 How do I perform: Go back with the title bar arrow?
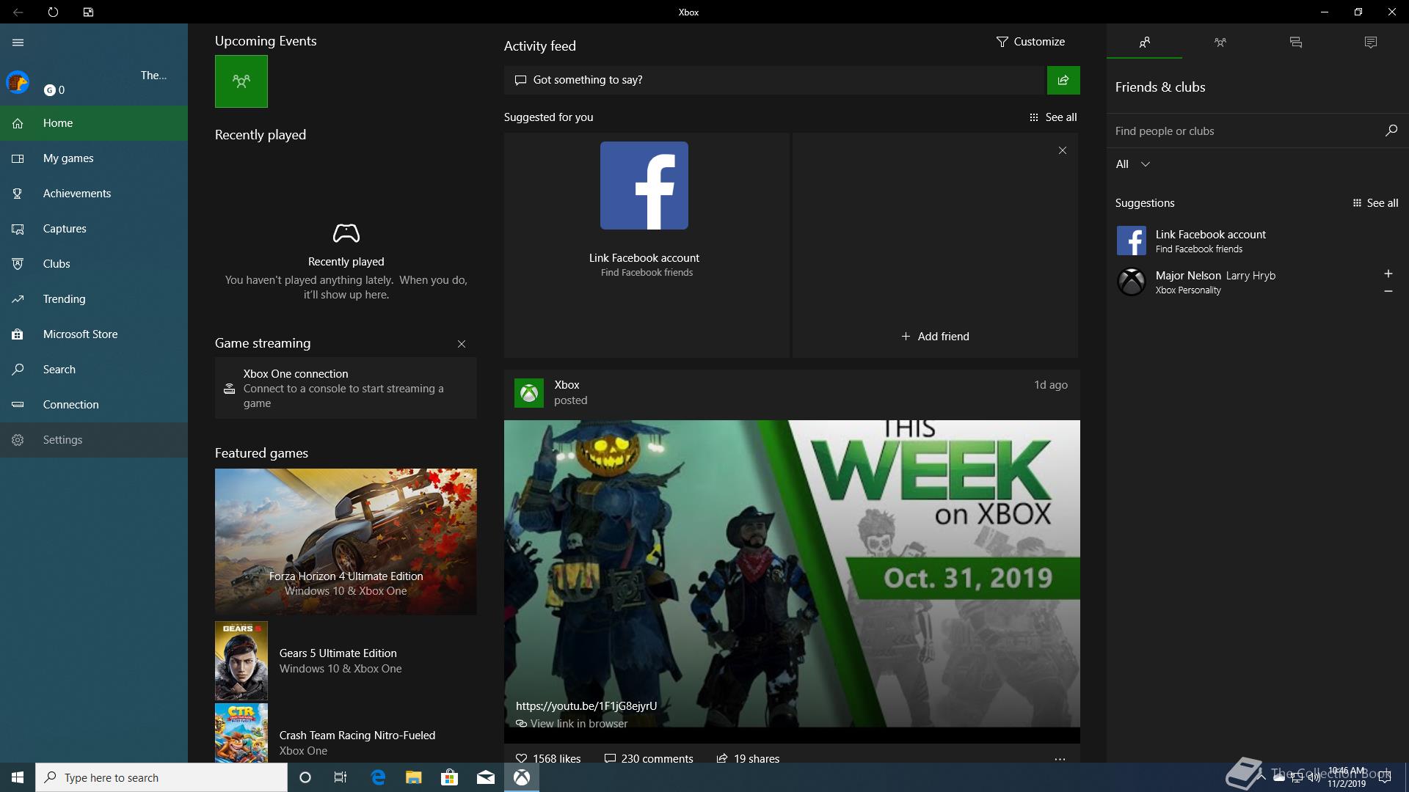point(18,12)
